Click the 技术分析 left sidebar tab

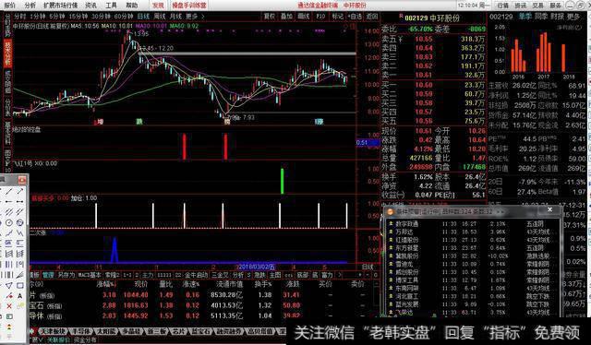pyautogui.click(x=7, y=53)
